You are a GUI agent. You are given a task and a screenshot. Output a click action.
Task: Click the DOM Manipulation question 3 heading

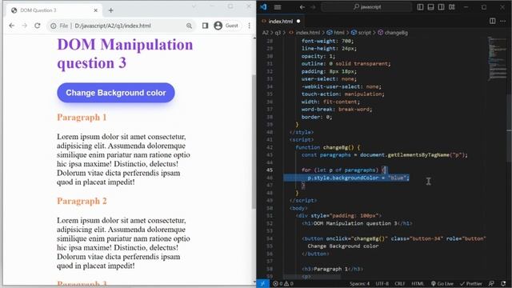coord(125,54)
